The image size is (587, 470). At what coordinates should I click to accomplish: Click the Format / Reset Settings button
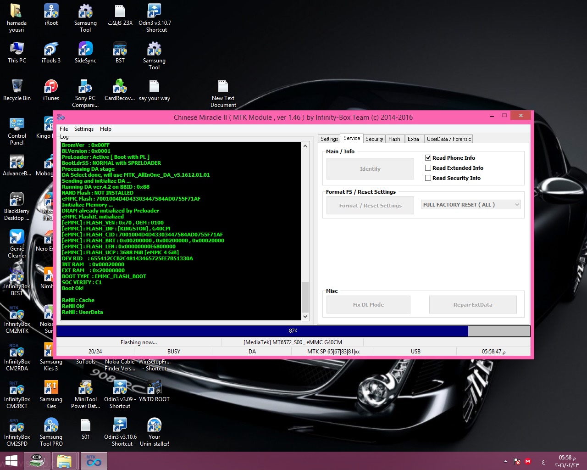tap(370, 206)
